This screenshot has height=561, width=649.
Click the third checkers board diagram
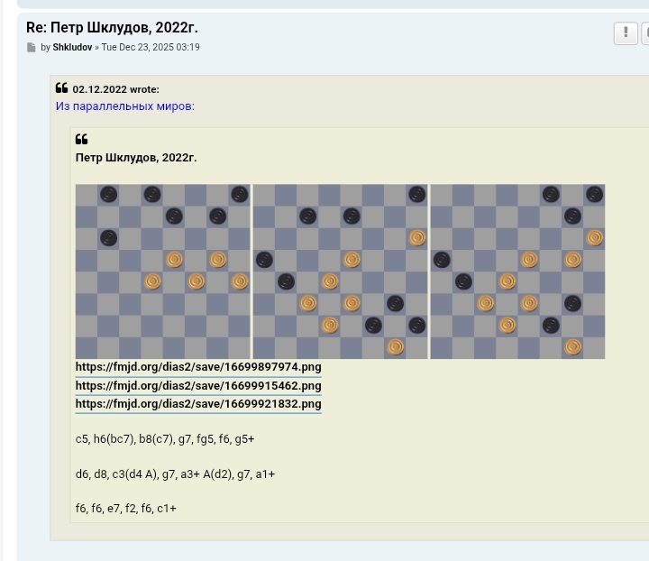click(517, 271)
